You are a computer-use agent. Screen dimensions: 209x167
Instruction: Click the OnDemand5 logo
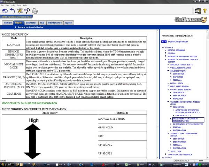pyautogui.click(x=191, y=20)
